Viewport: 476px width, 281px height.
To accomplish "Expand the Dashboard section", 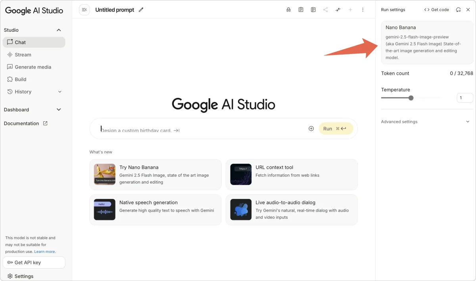I will [x=59, y=110].
